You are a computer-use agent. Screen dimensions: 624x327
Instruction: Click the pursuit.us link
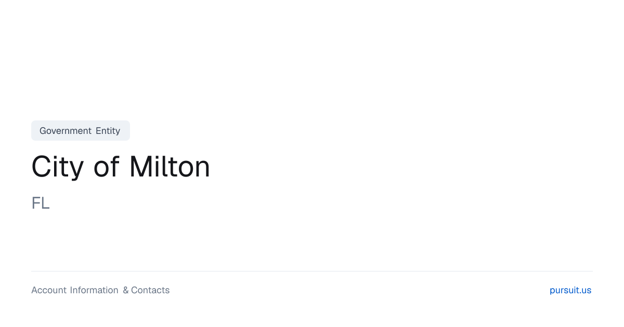pos(570,290)
